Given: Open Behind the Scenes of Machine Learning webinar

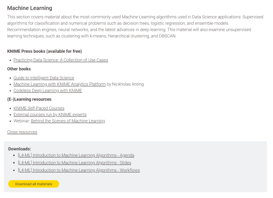Looking at the screenshot, I should pyautogui.click(x=68, y=121).
